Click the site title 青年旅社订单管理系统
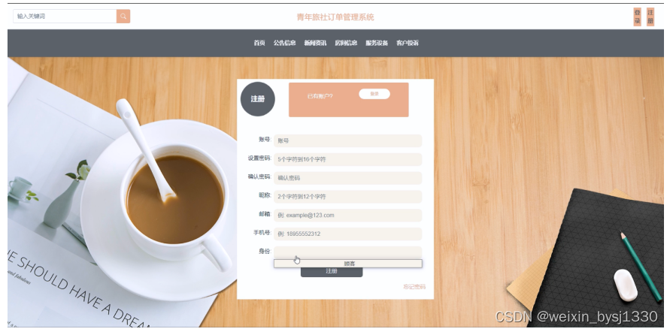Viewport: 670px width, 332px height. (335, 17)
